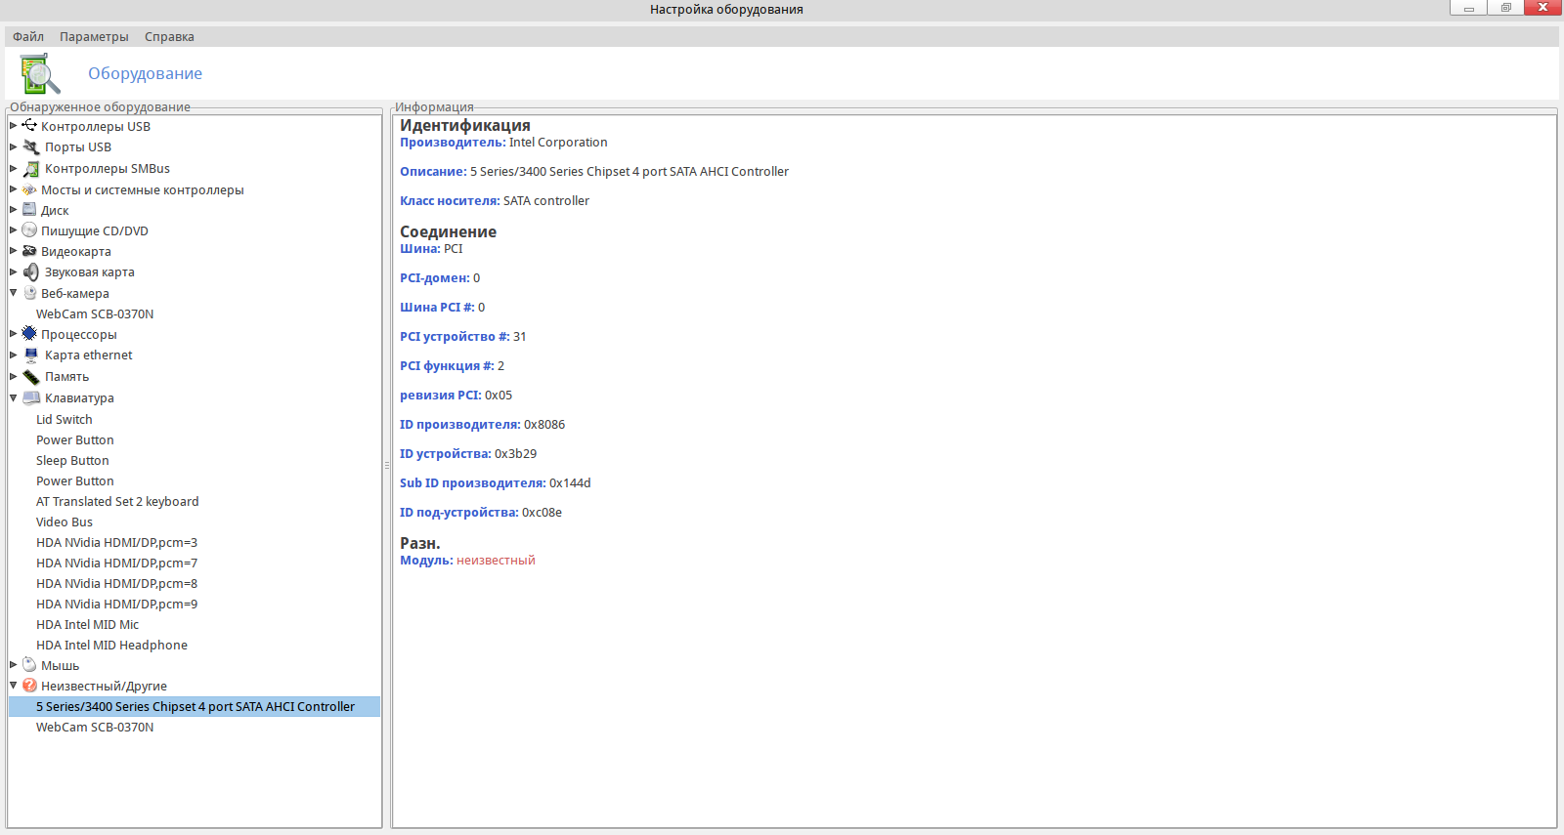This screenshot has height=835, width=1564.
Task: Click the Оборудование heading text
Action: click(146, 73)
